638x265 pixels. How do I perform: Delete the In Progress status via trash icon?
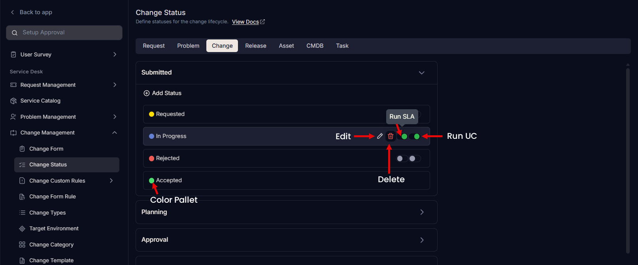pos(391,136)
